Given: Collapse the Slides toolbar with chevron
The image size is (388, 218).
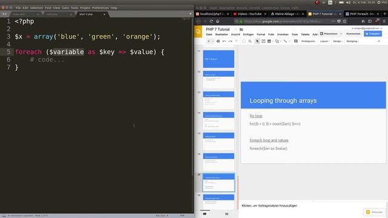Looking at the screenshot, I should click(379, 41).
